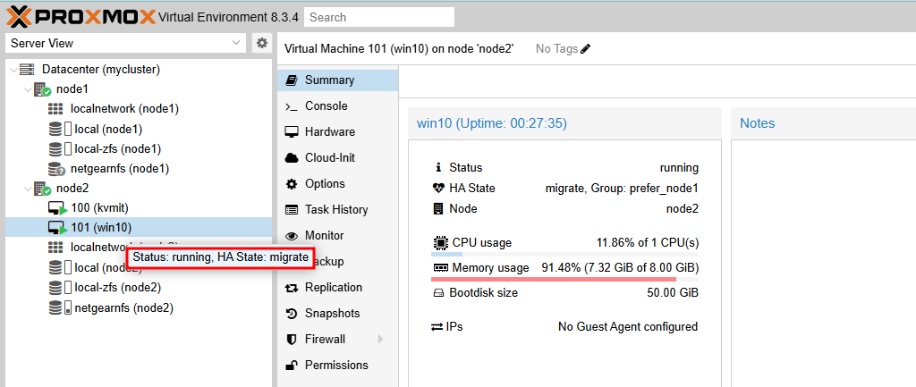Expand the Firewall submenu arrow

[x=381, y=339]
